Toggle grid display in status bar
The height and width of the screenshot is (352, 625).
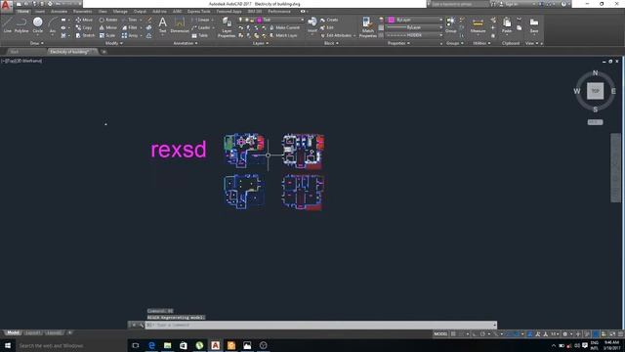click(x=453, y=334)
